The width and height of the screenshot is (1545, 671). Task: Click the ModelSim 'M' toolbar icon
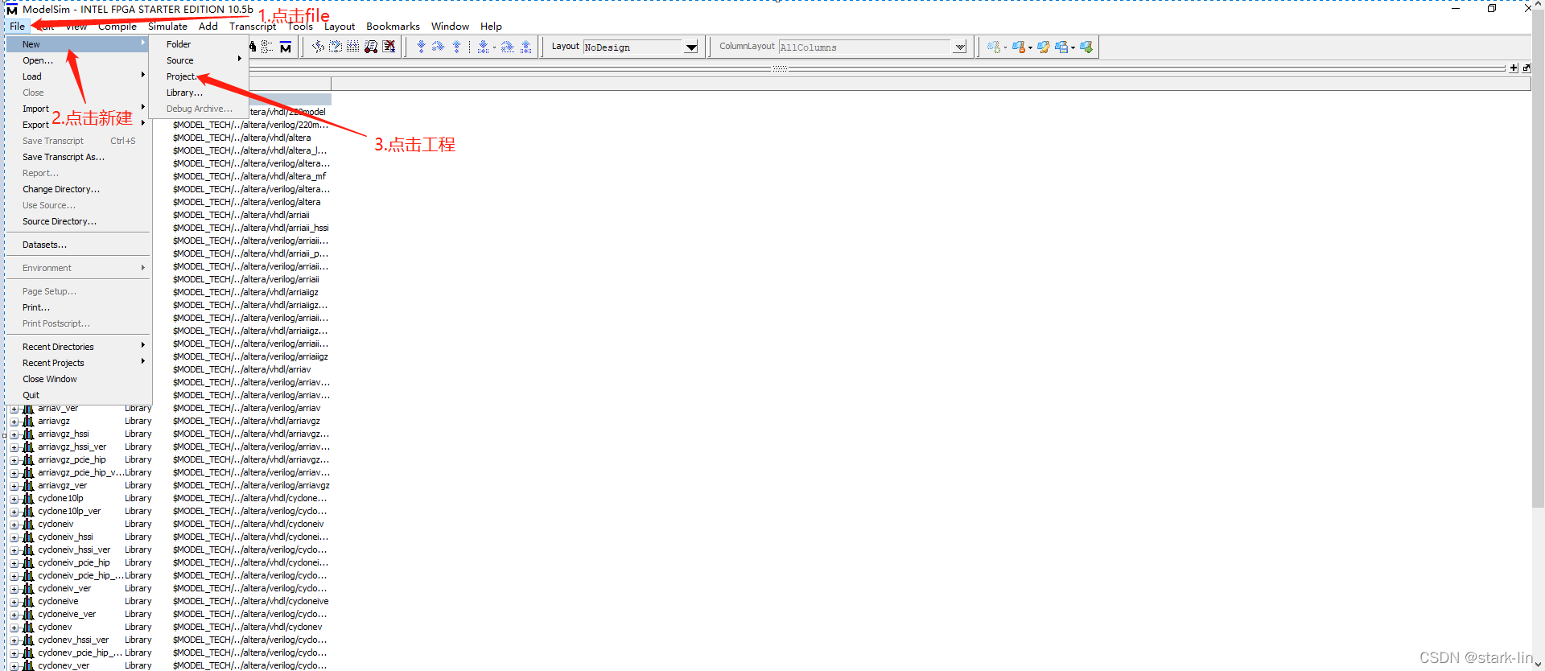click(285, 47)
